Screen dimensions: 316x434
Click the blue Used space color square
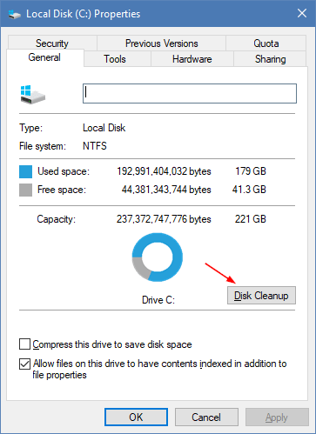coord(25,171)
